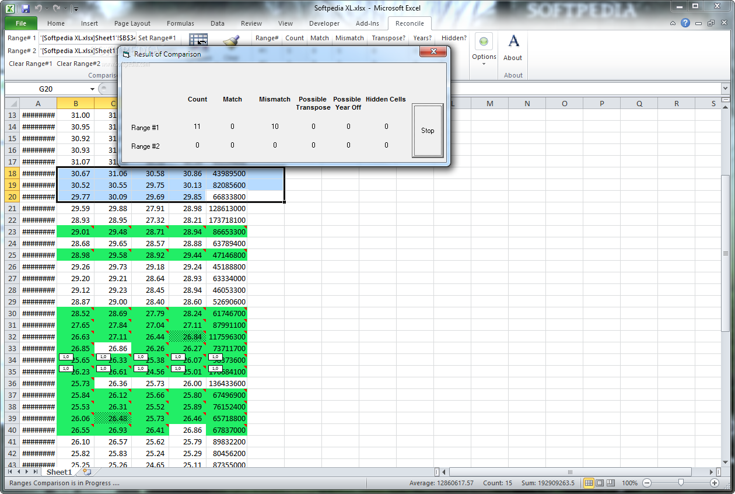Screen dimensions: 735x494
Task: Click cell showing 26.86 in row 33
Action: click(x=113, y=348)
